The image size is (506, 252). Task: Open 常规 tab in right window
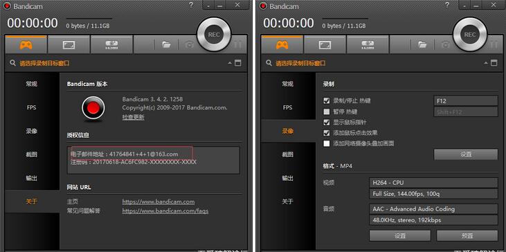(288, 84)
